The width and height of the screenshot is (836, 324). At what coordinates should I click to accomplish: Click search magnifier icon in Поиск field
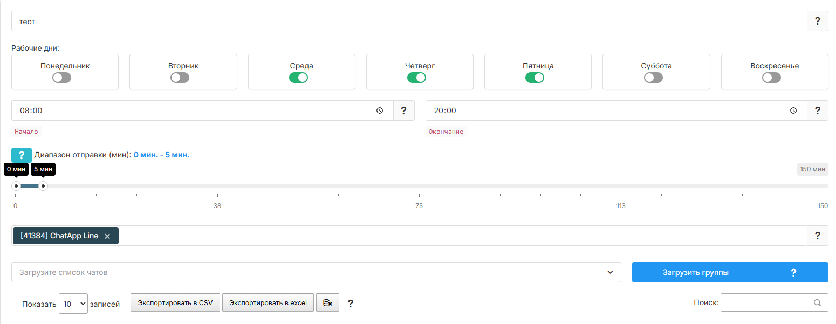(817, 302)
